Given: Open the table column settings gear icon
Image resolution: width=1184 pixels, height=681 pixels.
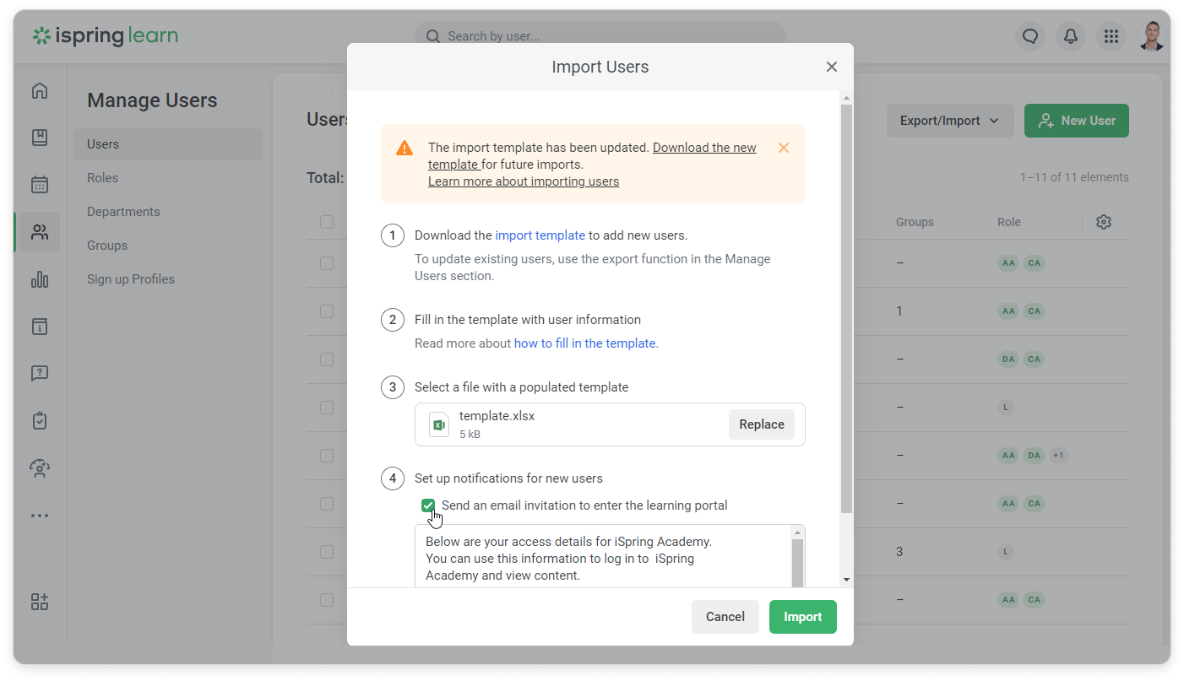Looking at the screenshot, I should [1104, 222].
